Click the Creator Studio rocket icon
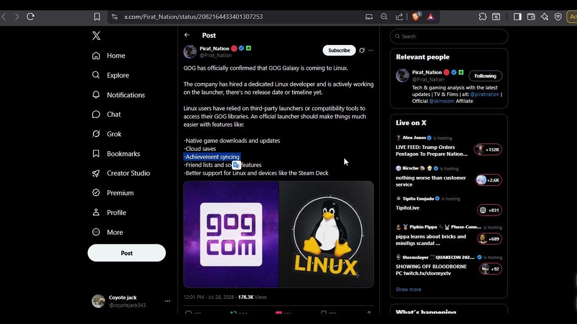This screenshot has height=324, width=577. [96, 173]
